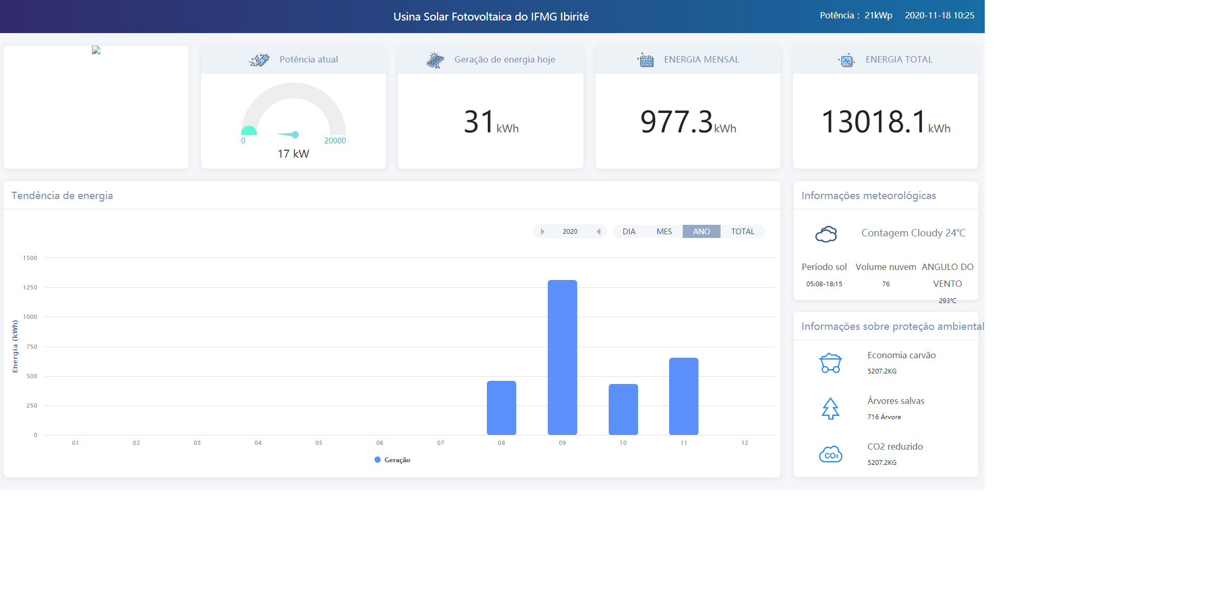Click the solar panel icon
The image size is (1230, 603).
pyautogui.click(x=435, y=60)
